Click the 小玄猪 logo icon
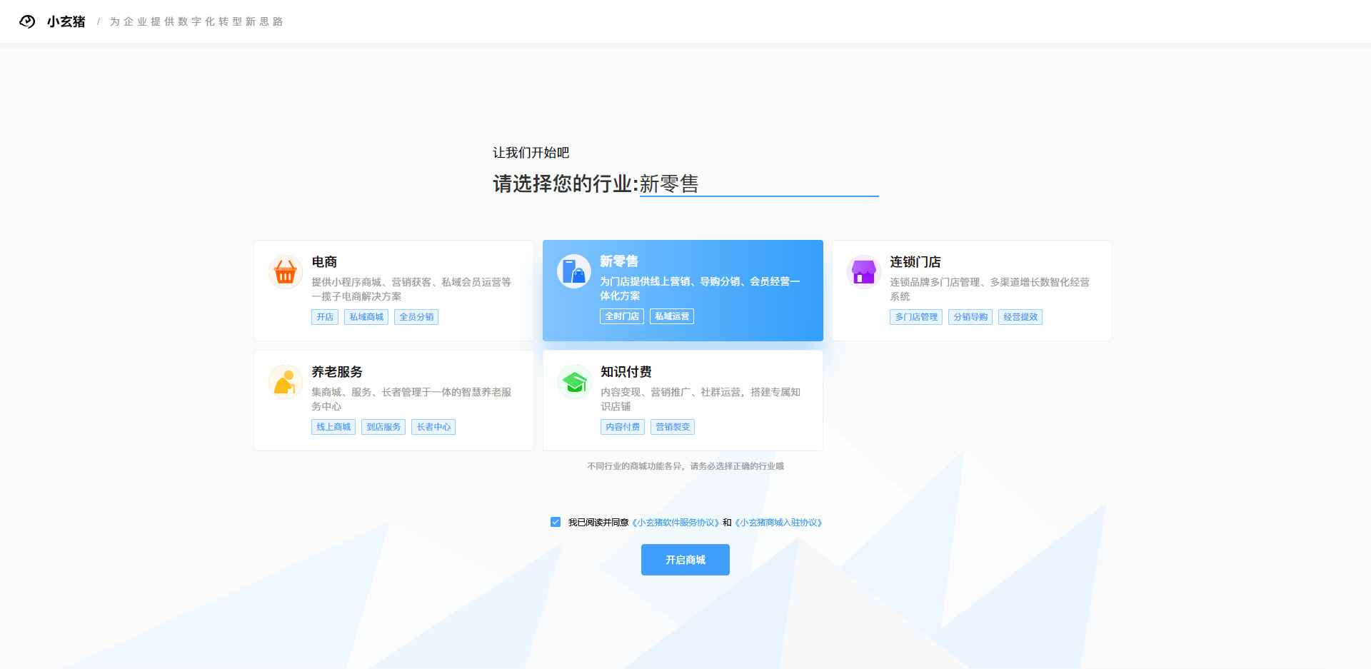This screenshot has width=1371, height=669. (x=27, y=21)
